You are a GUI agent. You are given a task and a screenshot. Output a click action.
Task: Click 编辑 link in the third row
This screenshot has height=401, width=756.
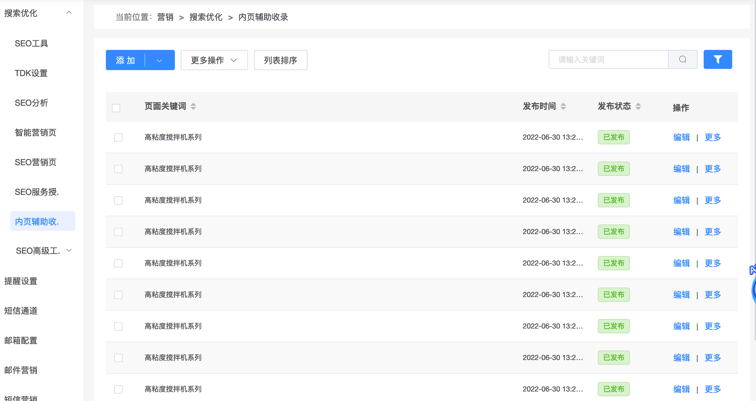click(x=682, y=200)
